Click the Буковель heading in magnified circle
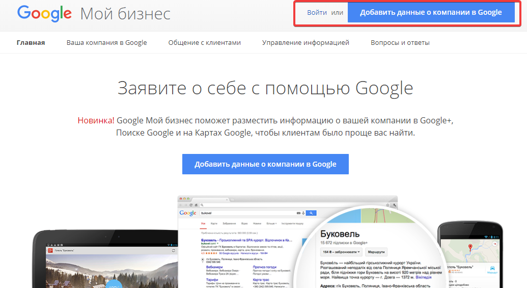The image size is (527, 288). [x=340, y=234]
